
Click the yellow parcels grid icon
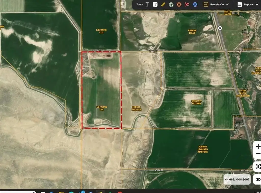click(206, 5)
